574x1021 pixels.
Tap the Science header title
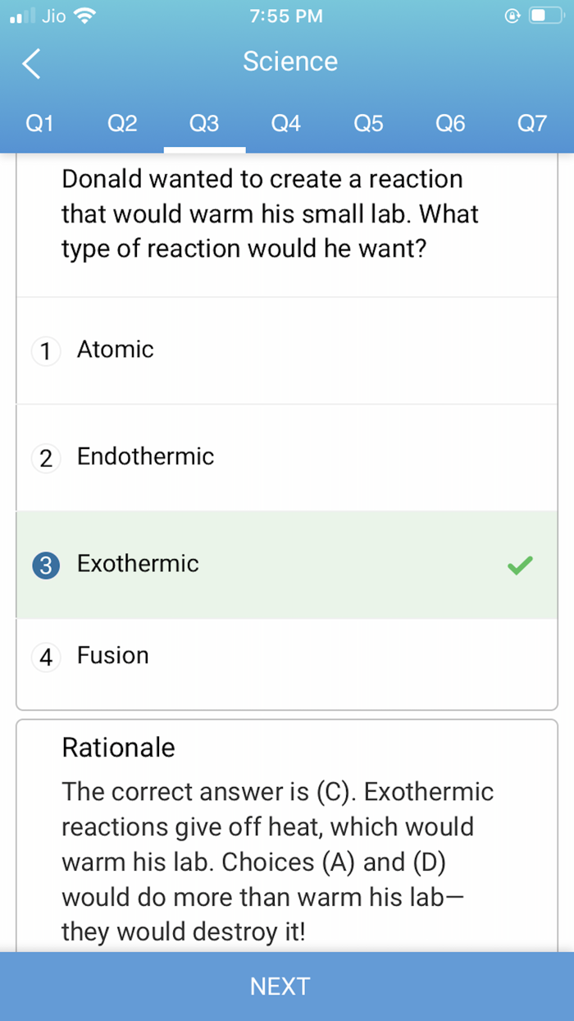290,62
